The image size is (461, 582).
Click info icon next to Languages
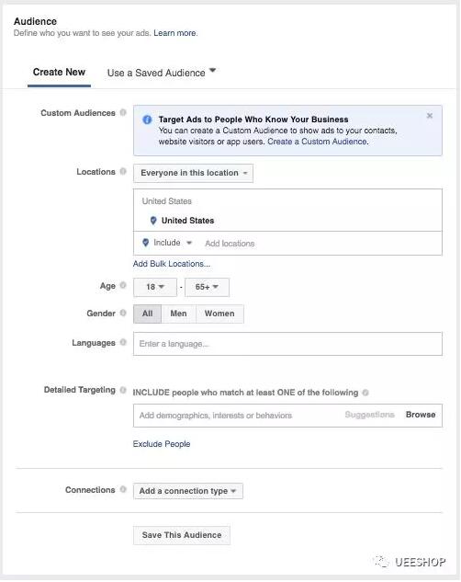[x=123, y=342]
